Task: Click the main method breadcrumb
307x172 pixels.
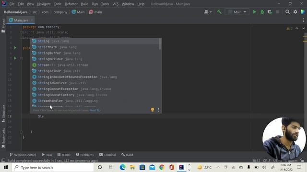Action: coord(95,12)
